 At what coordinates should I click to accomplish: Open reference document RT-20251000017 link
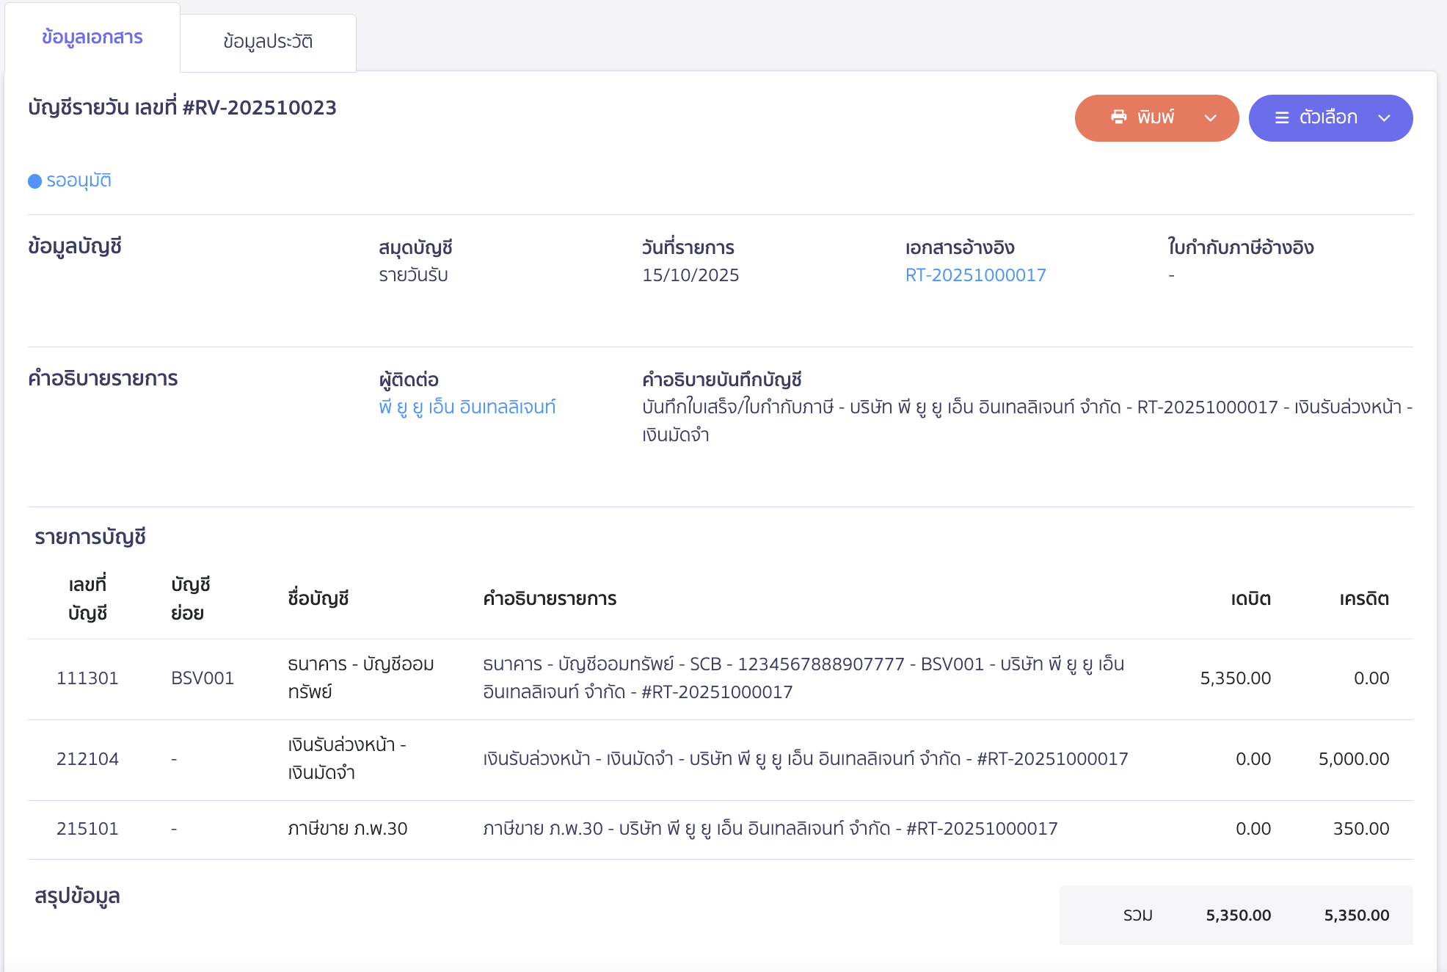pyautogui.click(x=975, y=275)
